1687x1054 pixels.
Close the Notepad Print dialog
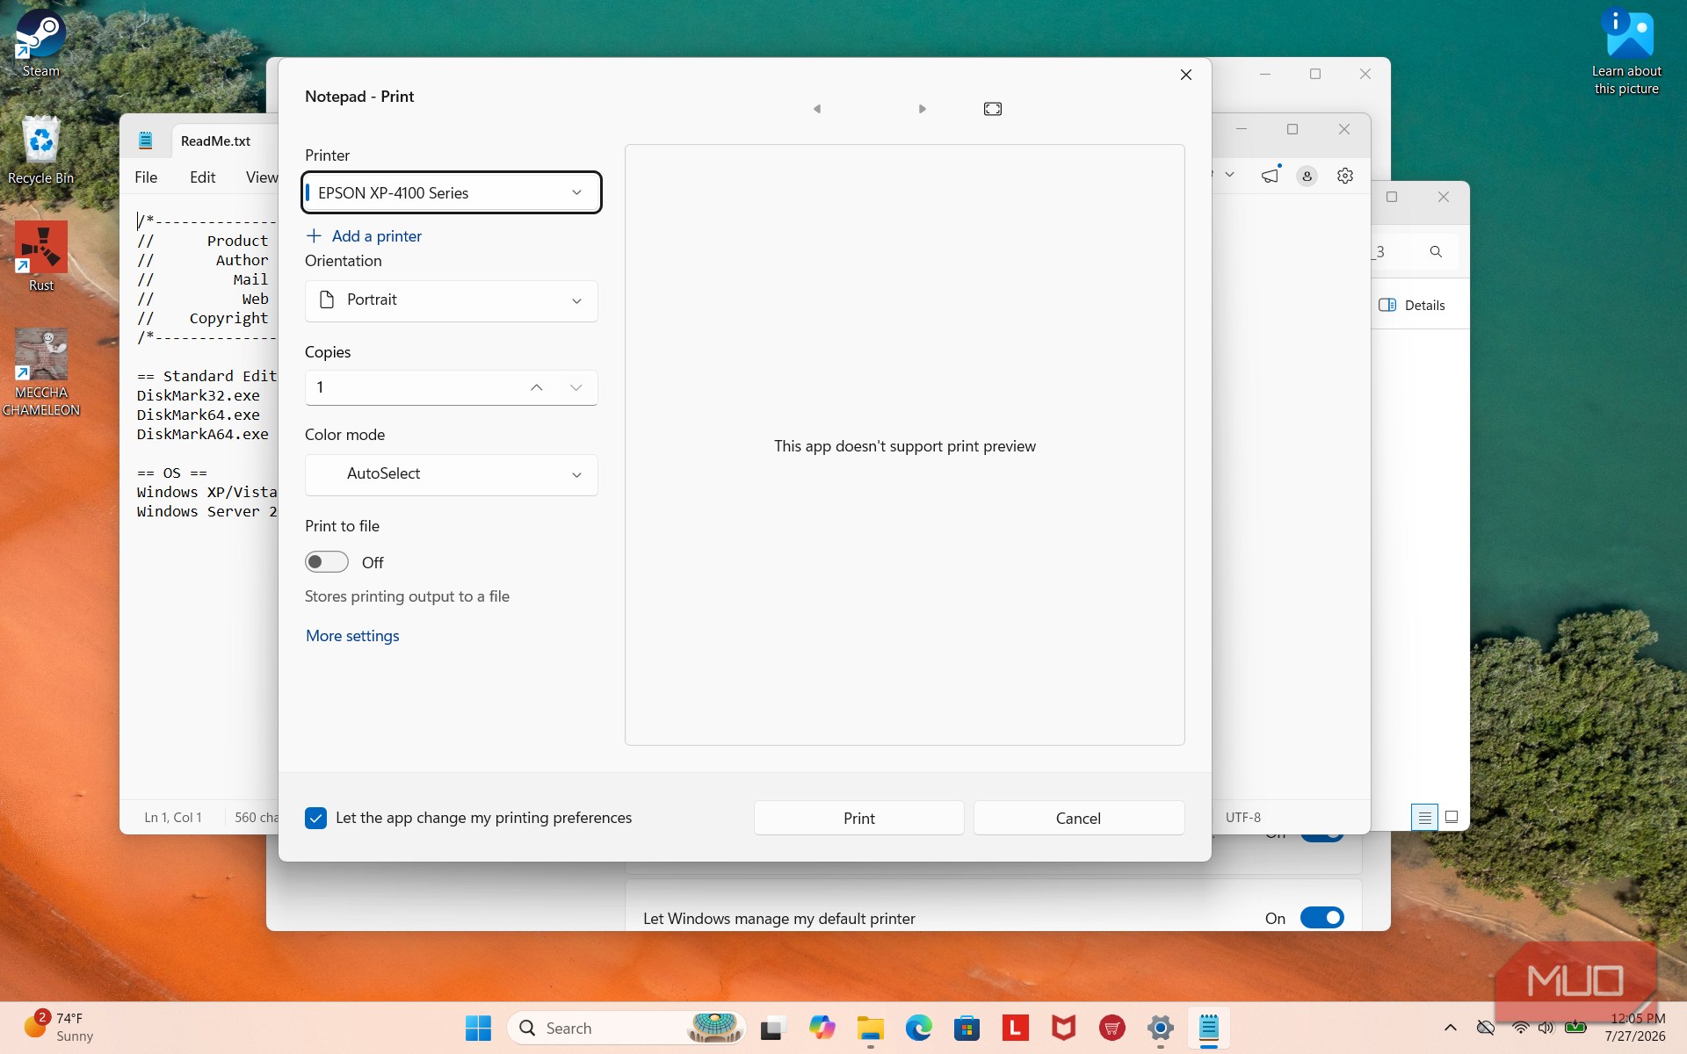coord(1186,75)
